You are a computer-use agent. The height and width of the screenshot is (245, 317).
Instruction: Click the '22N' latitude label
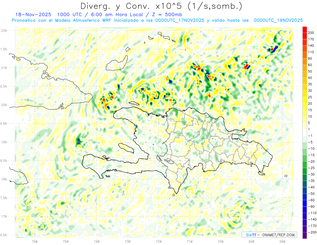tap(4, 31)
